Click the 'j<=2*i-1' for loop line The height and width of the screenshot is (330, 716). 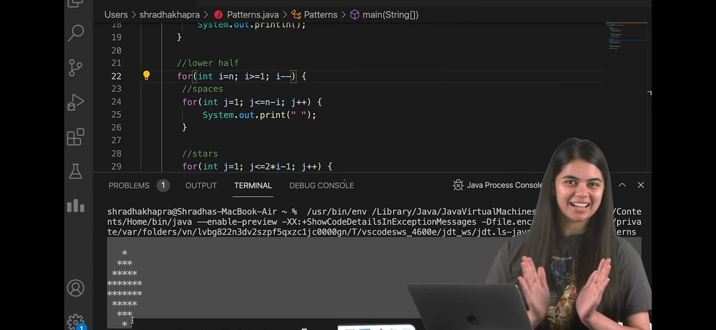point(257,166)
